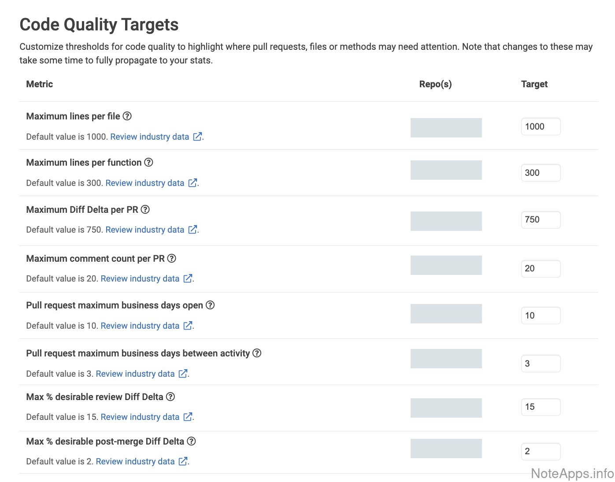This screenshot has height=482, width=615.
Task: Click help icon for Max % desirable review Diff Delta
Action: (170, 397)
